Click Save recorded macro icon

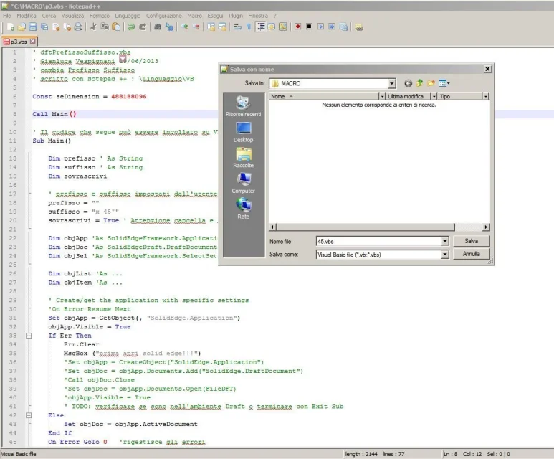coord(343,27)
